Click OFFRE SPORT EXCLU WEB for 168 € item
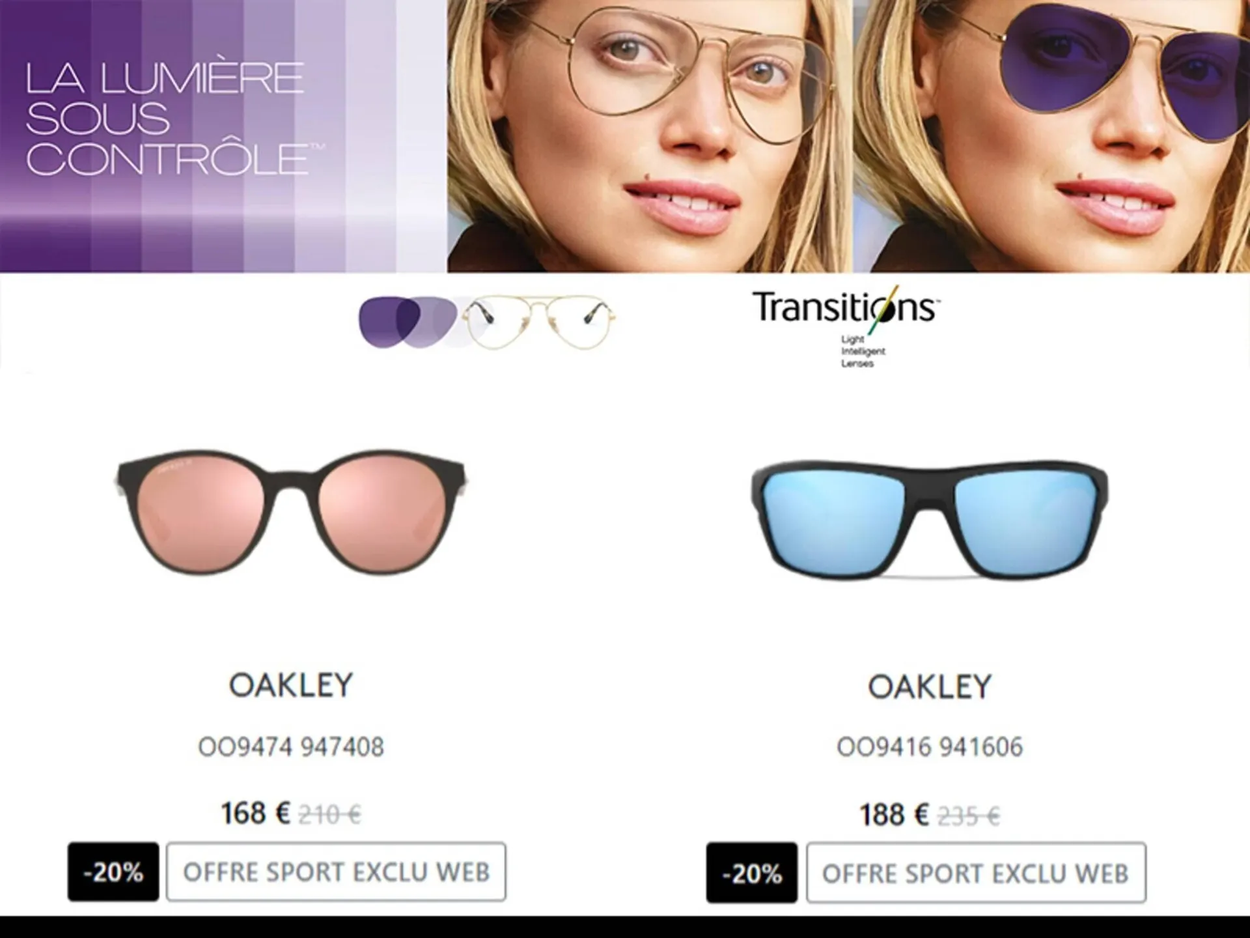This screenshot has height=938, width=1250. 336,872
